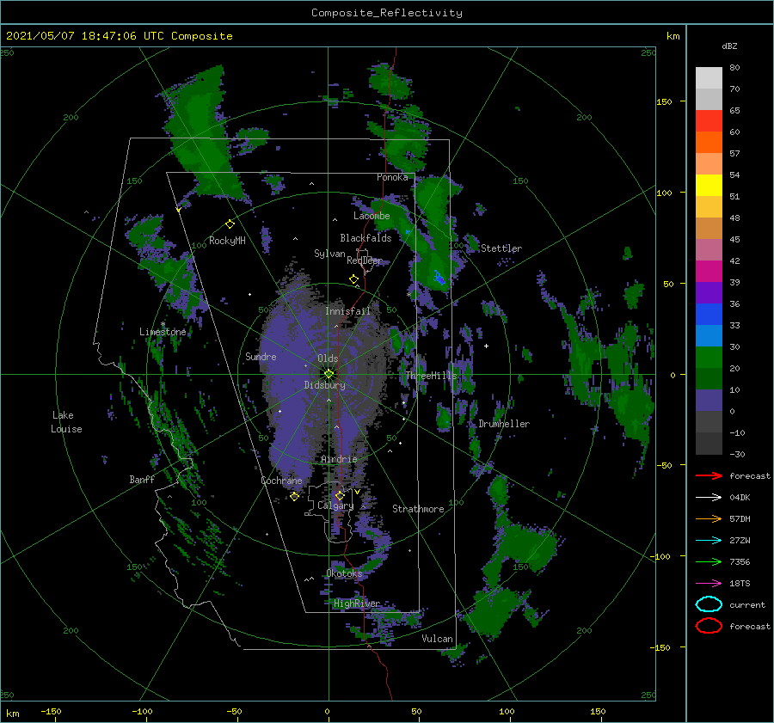Click the ThreeHills city label
Image resolution: width=774 pixels, height=723 pixels.
[431, 376]
